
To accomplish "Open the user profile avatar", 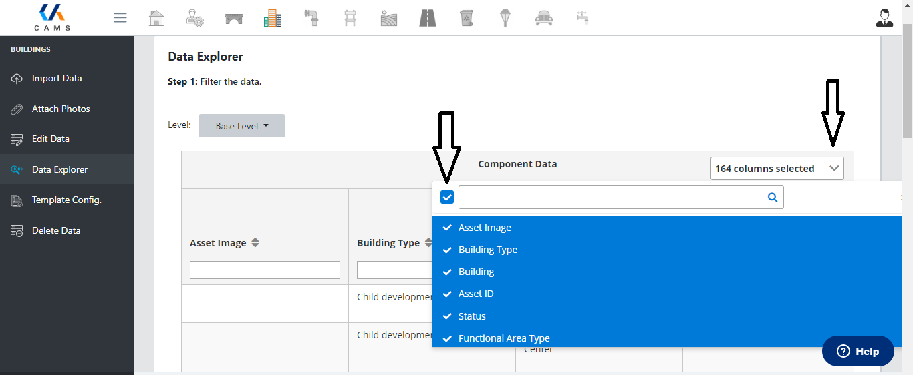I will click(x=884, y=18).
